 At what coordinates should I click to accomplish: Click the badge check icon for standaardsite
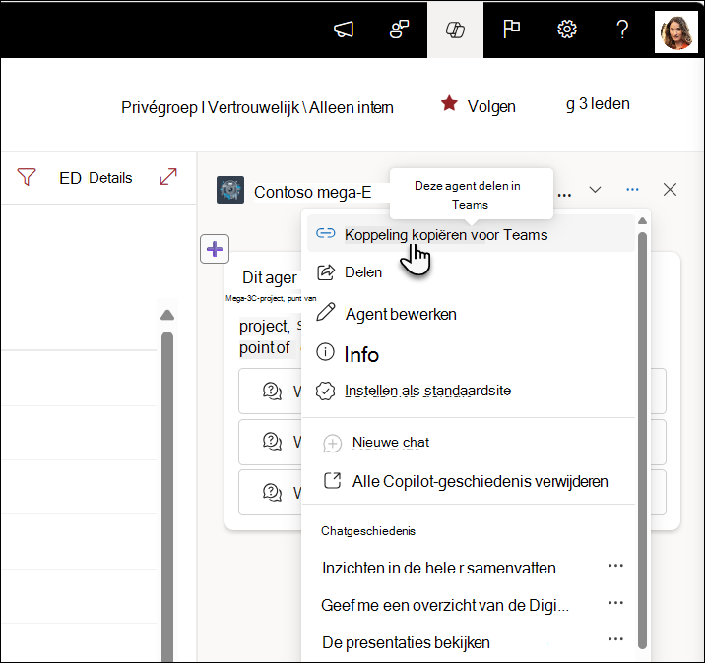click(x=325, y=391)
